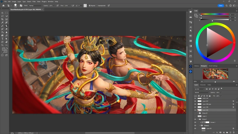This screenshot has height=134, width=238.
Task: Hide Curves 1 using eye icon
Action: [195, 122]
